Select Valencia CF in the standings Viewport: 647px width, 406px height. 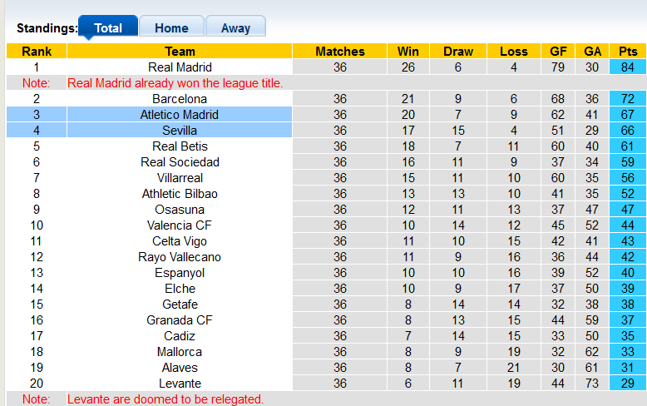(180, 225)
